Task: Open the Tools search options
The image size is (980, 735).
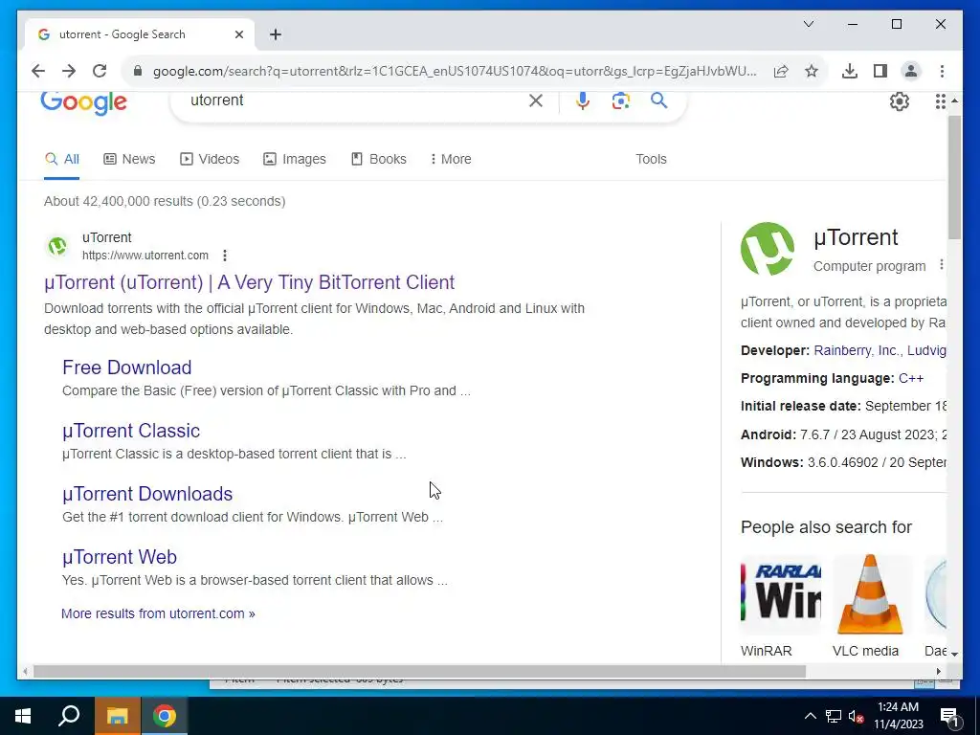Action: 651,160
